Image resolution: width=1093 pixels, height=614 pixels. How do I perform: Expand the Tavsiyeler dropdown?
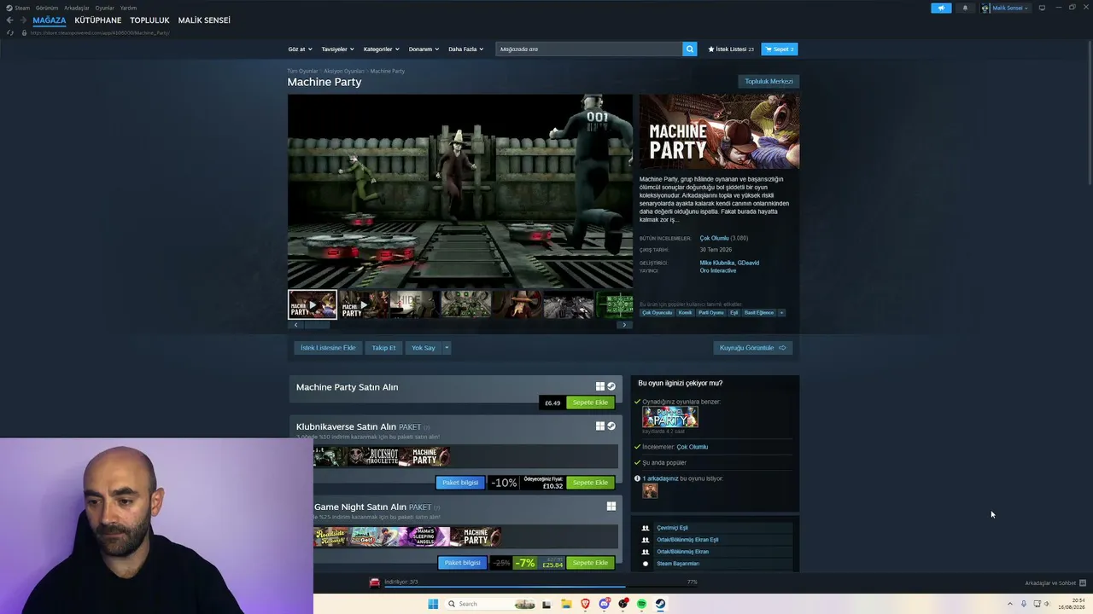point(337,49)
